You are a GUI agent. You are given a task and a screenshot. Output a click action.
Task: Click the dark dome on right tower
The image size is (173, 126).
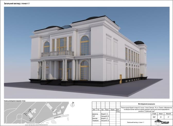pos(139,43)
